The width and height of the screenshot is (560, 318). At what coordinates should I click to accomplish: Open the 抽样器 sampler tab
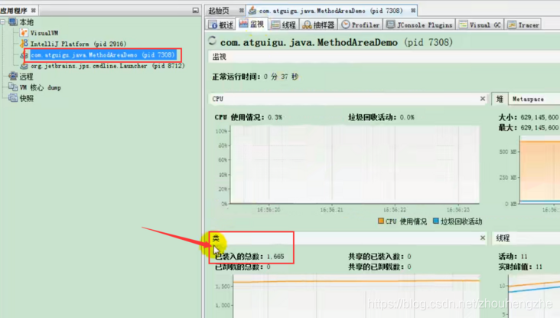tap(318, 25)
